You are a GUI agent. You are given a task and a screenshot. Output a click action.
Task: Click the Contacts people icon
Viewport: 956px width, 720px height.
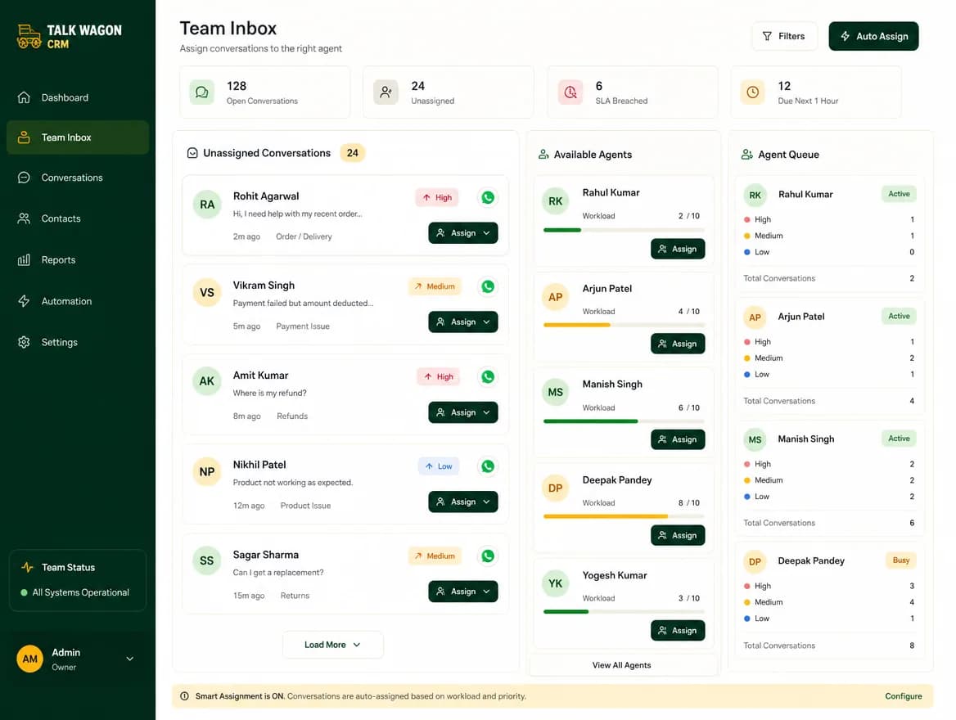(x=24, y=218)
